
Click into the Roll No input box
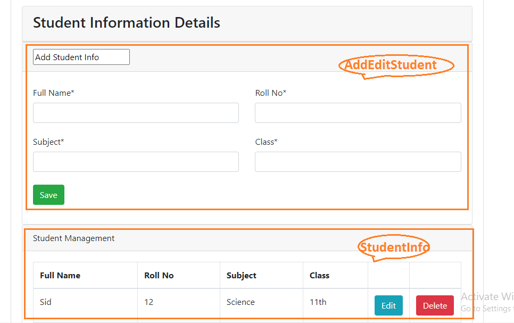(x=358, y=113)
